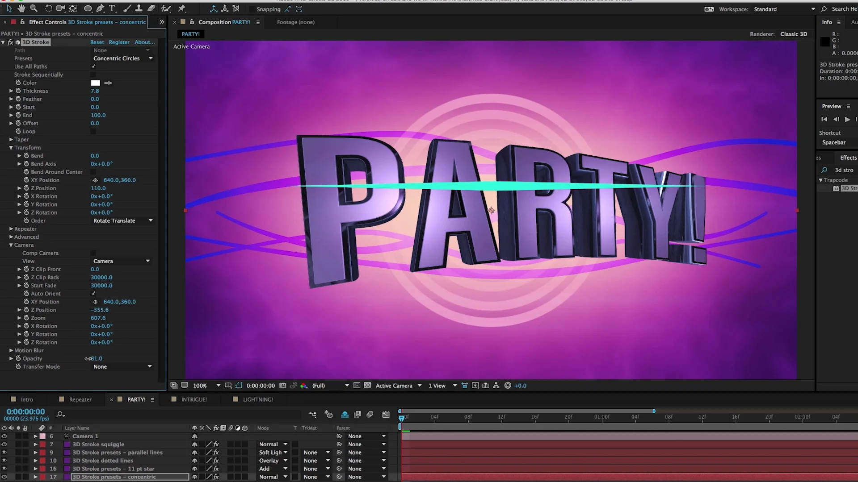
Task: Click the Reset link for 3D Stroke
Action: (x=97, y=42)
